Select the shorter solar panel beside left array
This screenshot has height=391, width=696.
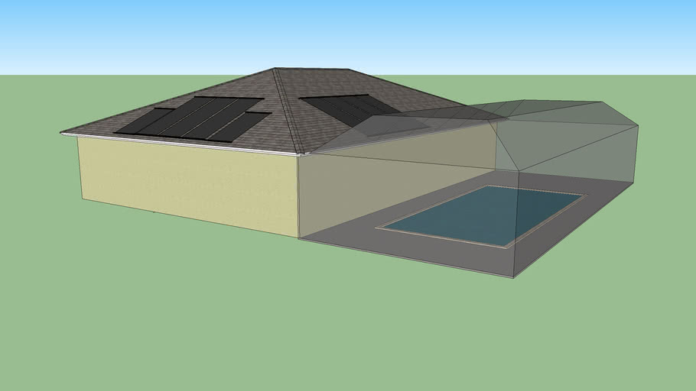point(243,125)
